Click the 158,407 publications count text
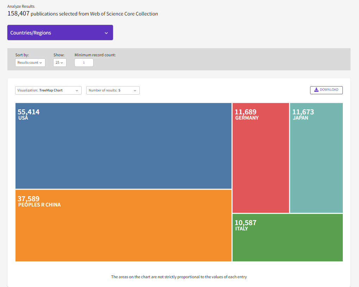 tap(19, 14)
